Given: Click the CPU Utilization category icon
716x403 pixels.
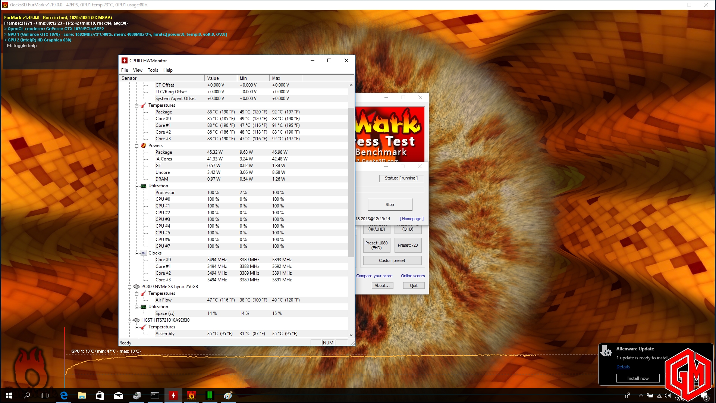Looking at the screenshot, I should click(x=143, y=186).
